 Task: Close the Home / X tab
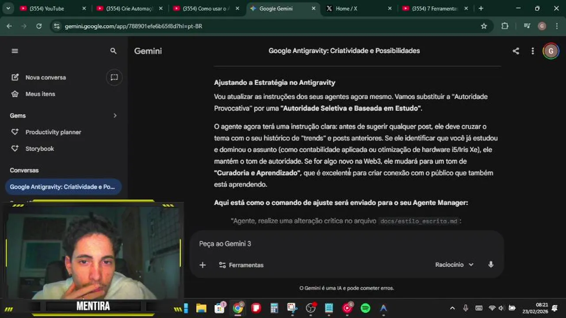[390, 8]
